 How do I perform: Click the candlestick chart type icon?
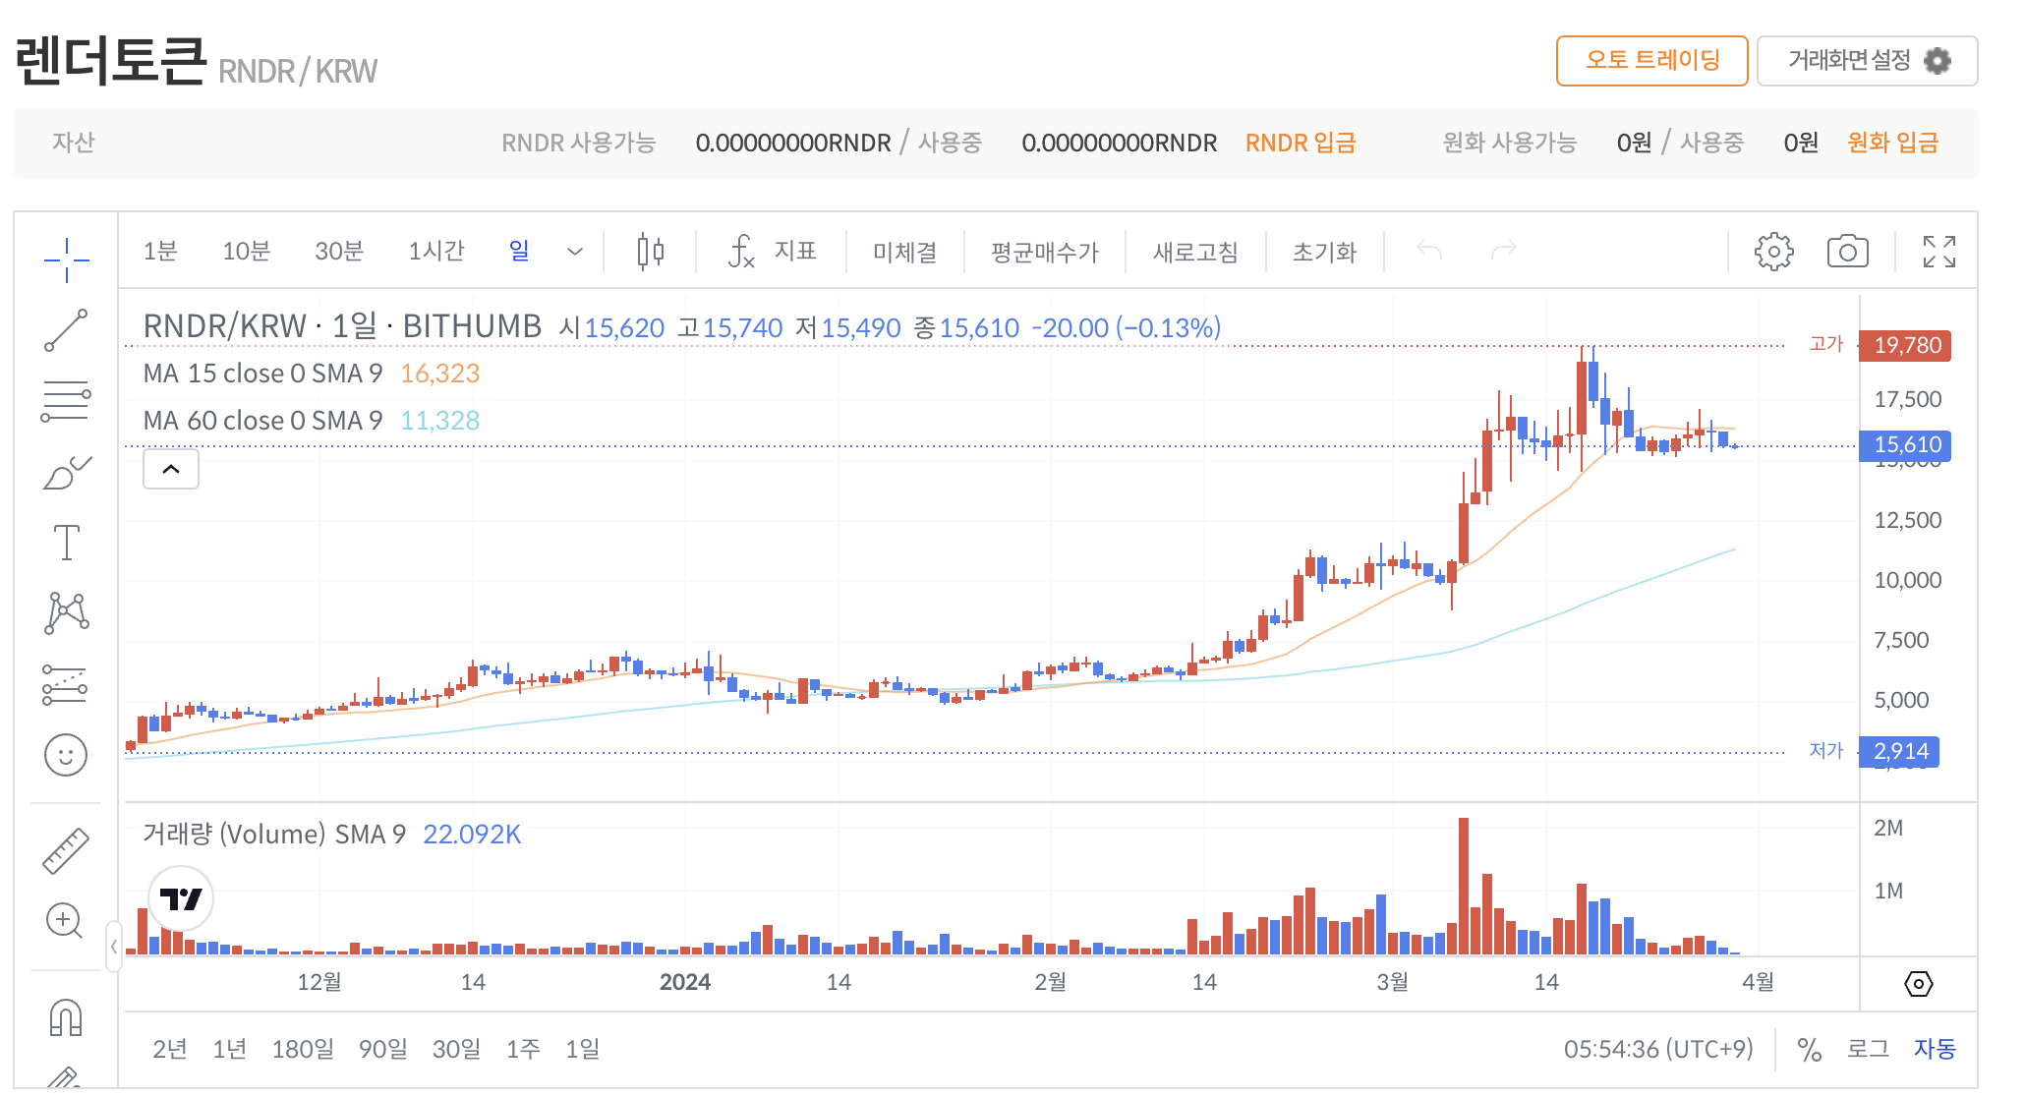[650, 252]
